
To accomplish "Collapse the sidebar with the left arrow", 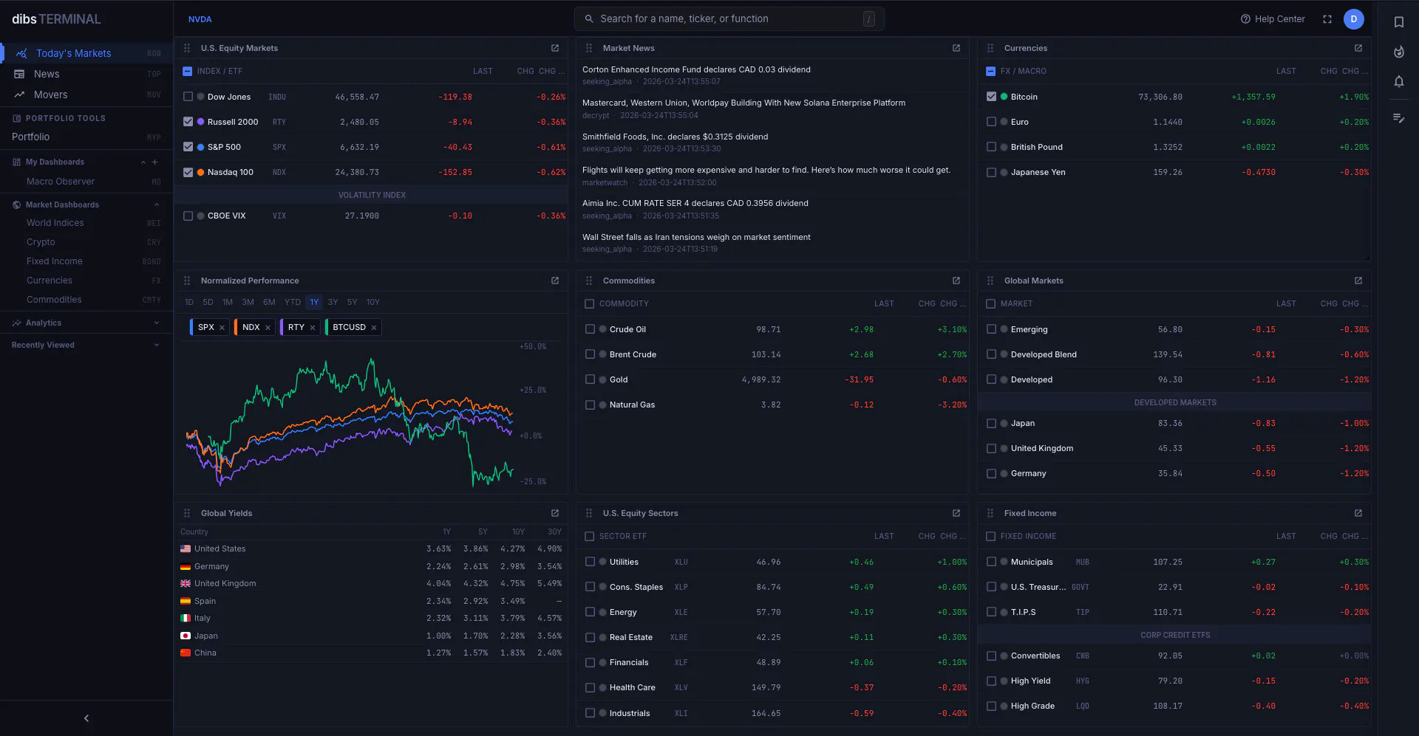I will click(86, 718).
